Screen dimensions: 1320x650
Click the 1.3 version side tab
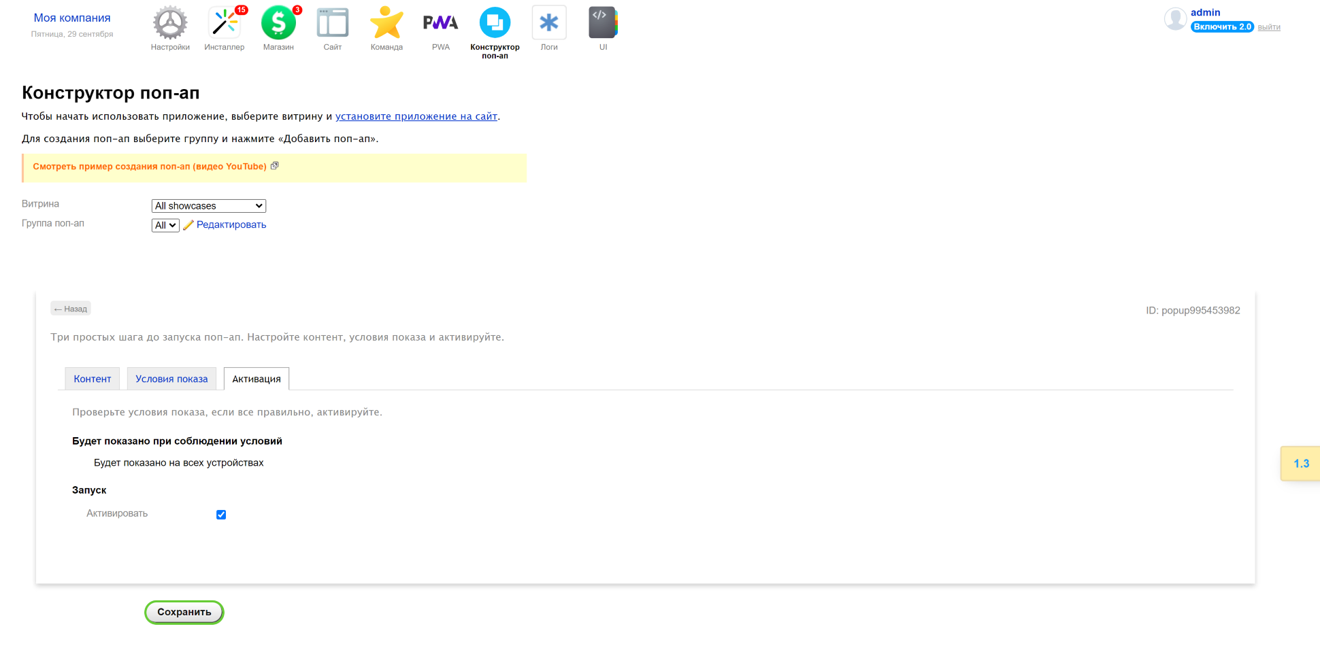click(x=1300, y=464)
